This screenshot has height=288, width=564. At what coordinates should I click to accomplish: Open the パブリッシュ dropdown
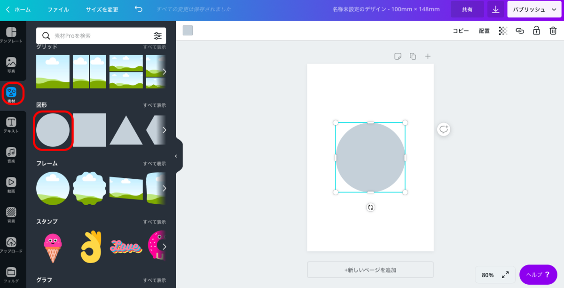coord(534,9)
